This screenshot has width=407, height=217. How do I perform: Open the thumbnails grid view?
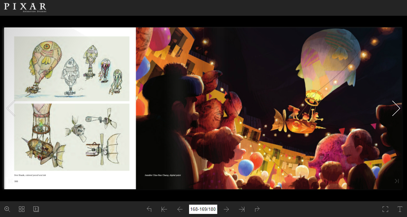coord(22,209)
